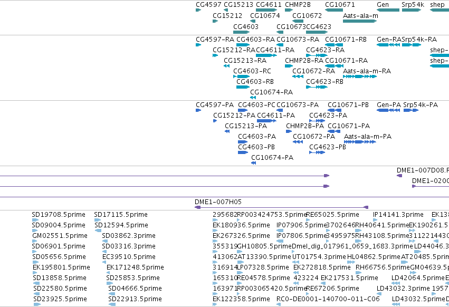Select the CG4603 gene label

tap(246, 26)
